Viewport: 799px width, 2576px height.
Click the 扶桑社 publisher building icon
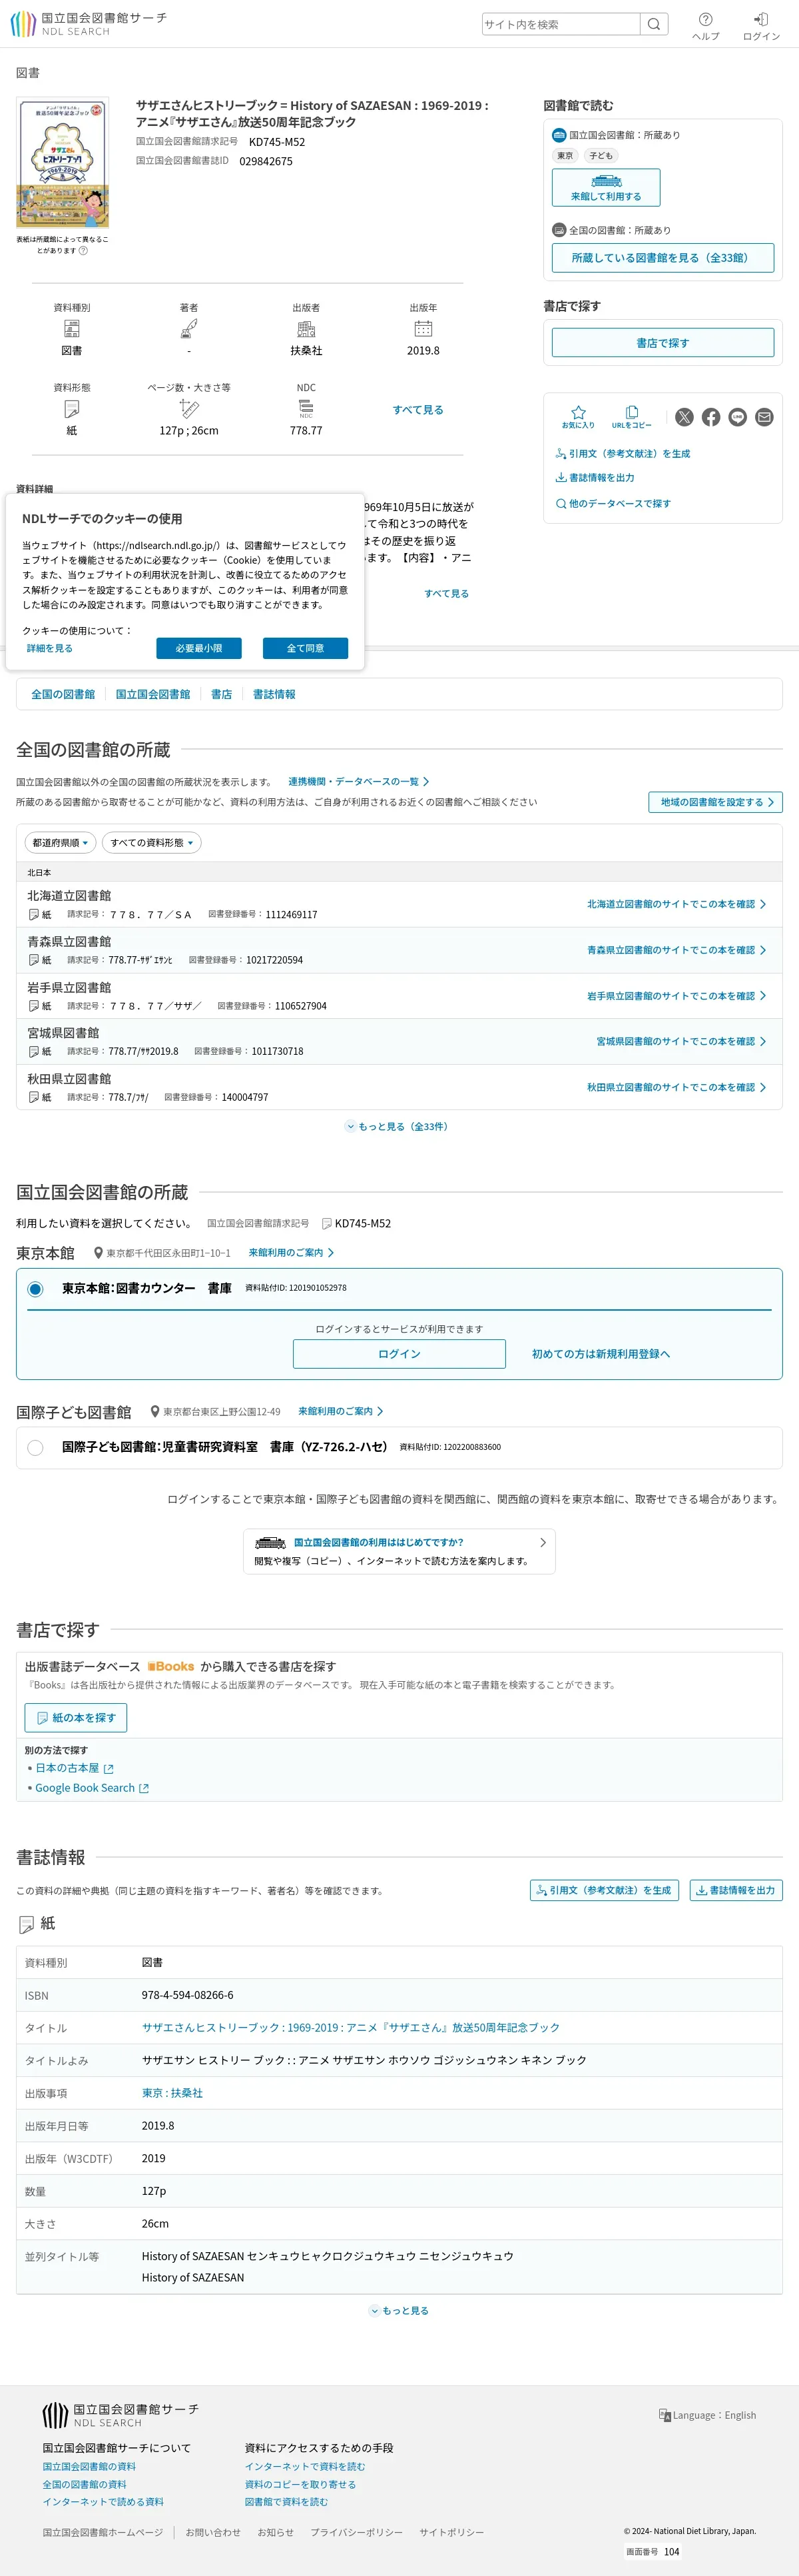pos(306,329)
